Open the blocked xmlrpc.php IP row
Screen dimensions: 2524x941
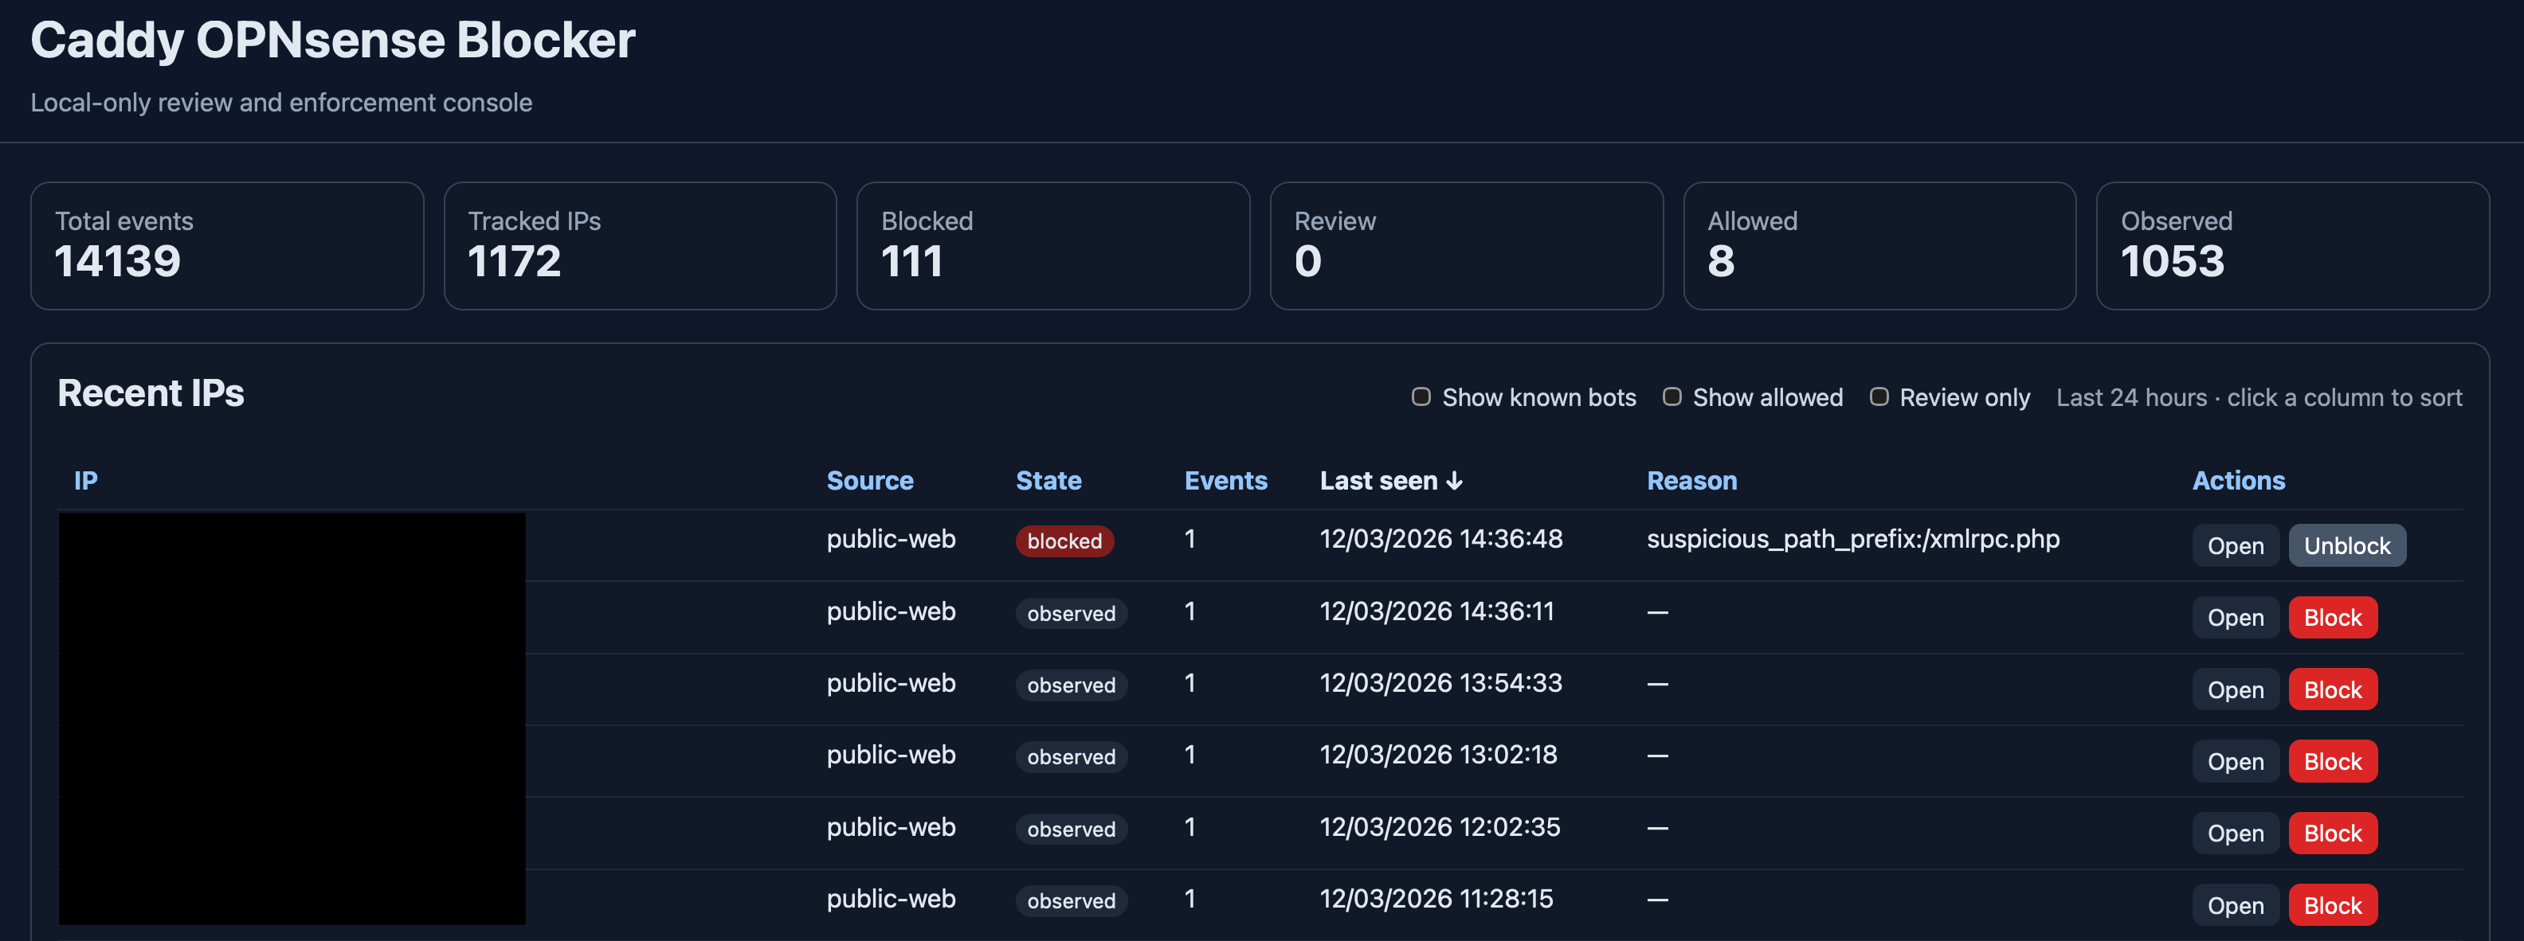pos(2234,546)
